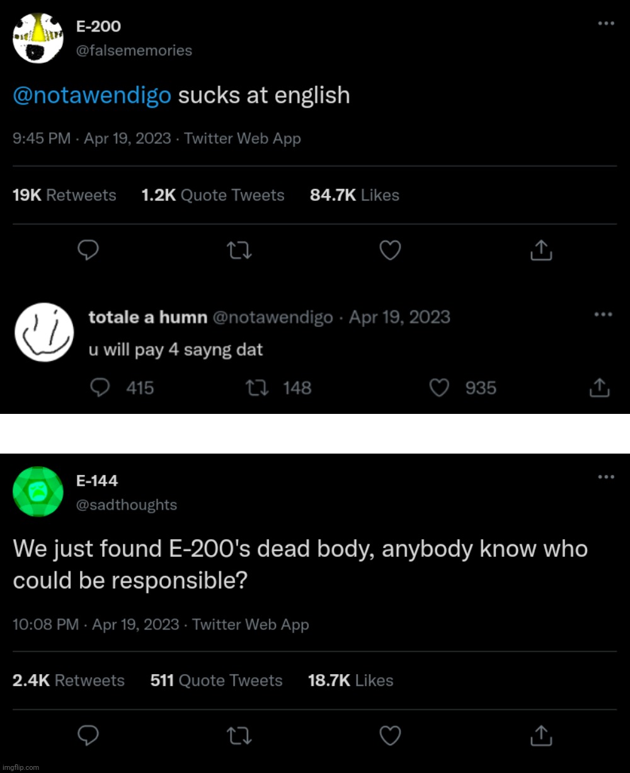Share E-144's tweet
The width and height of the screenshot is (630, 773).
tap(541, 736)
